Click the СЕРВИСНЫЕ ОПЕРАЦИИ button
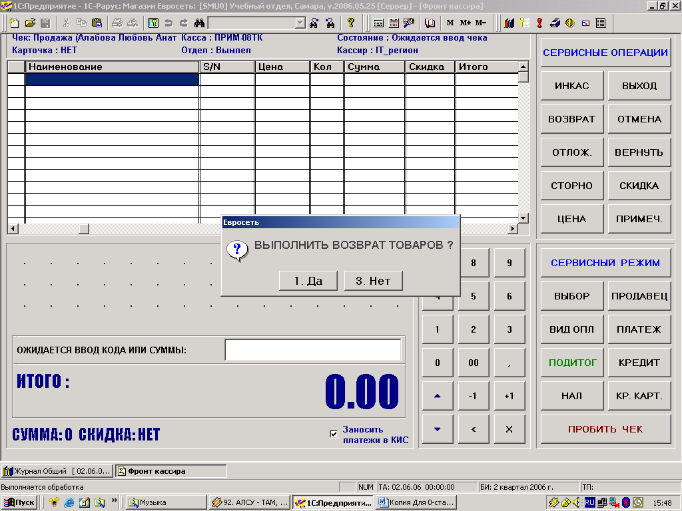682x511 pixels. [605, 53]
